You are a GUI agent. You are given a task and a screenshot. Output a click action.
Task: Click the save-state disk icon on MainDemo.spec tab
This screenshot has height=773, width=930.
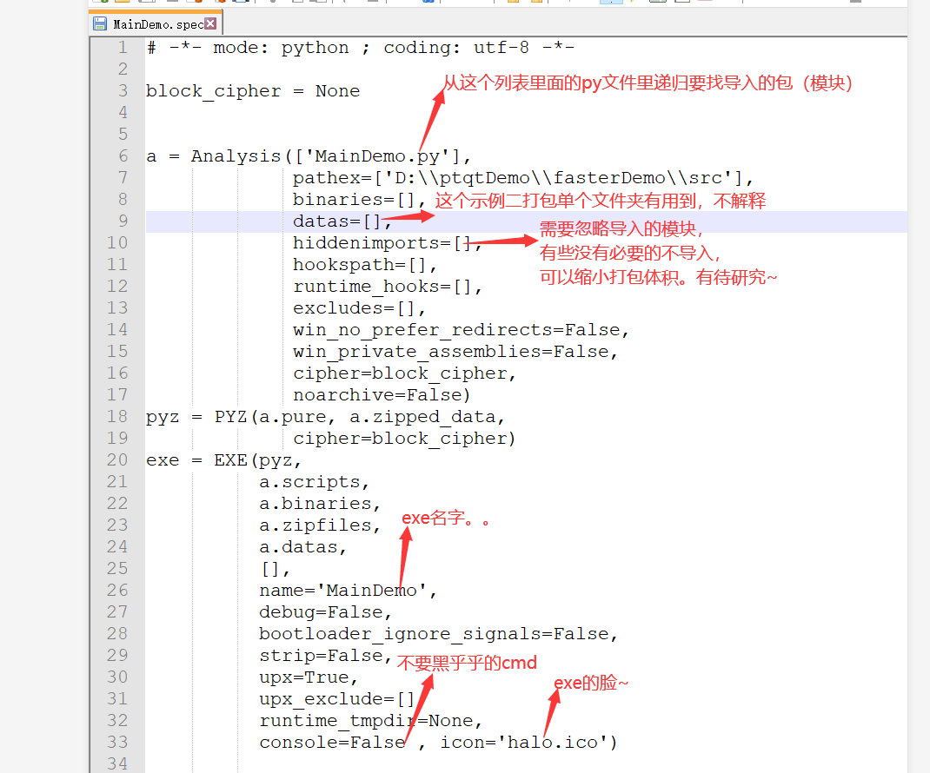coord(100,23)
